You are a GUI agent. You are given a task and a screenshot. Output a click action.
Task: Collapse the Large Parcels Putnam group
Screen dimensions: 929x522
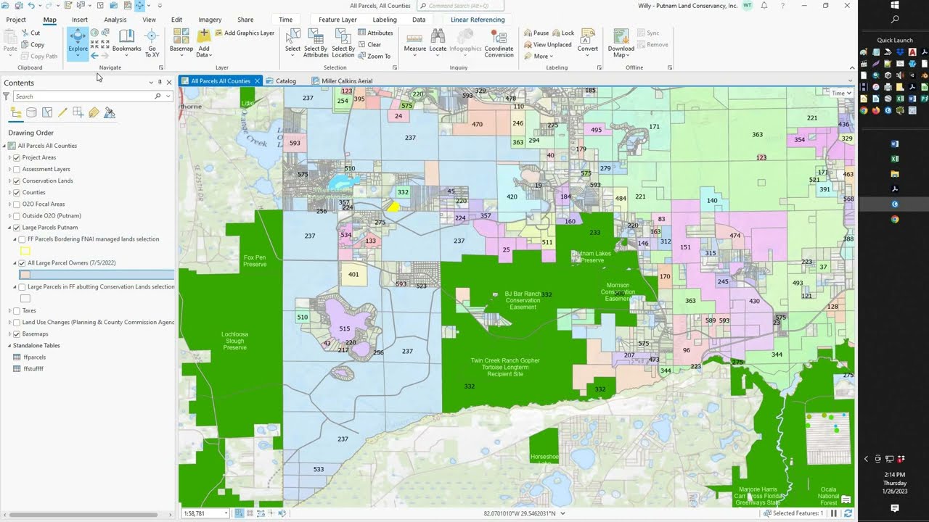pos(10,227)
